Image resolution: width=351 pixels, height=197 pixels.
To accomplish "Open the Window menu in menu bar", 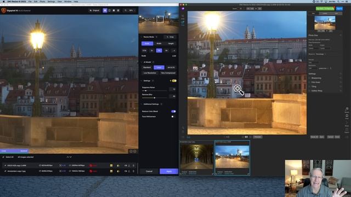I will click(68, 1).
